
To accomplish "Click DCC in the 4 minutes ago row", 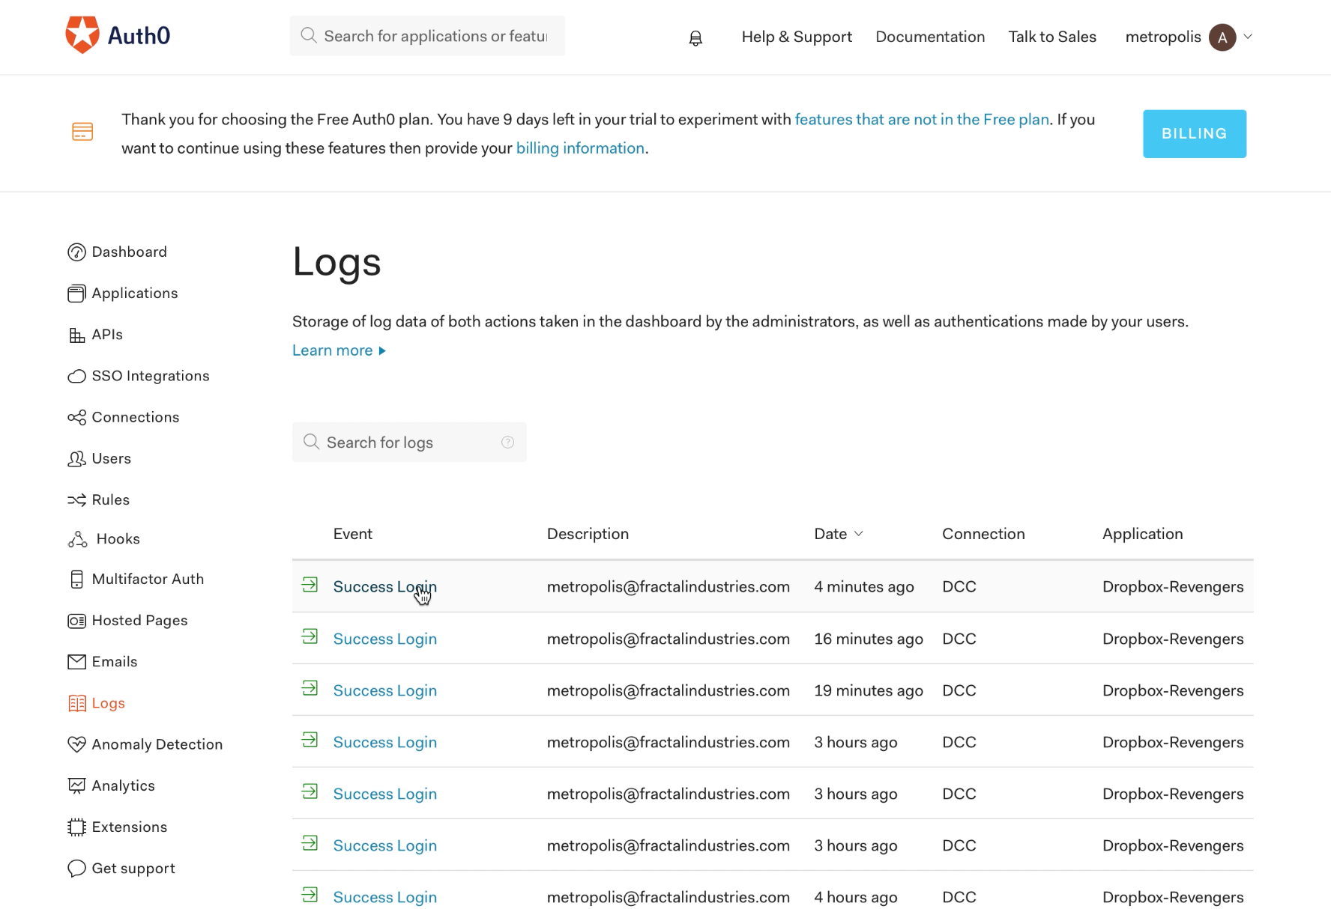I will (959, 587).
